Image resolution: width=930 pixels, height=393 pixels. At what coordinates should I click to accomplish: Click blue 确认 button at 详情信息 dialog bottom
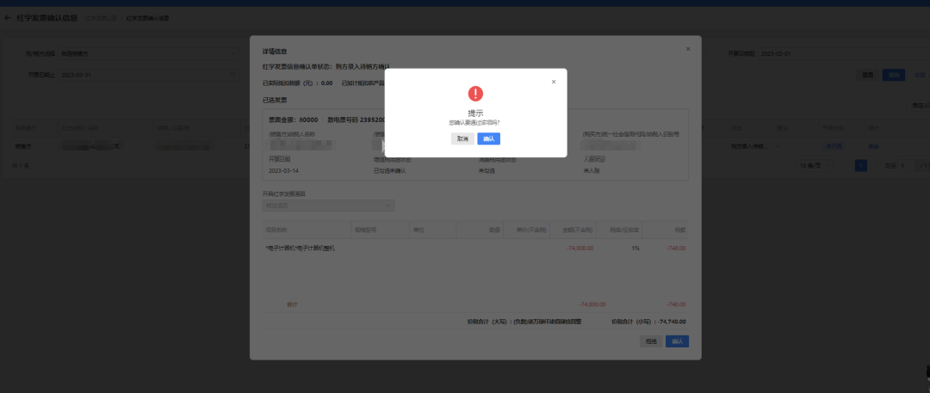[678, 341]
